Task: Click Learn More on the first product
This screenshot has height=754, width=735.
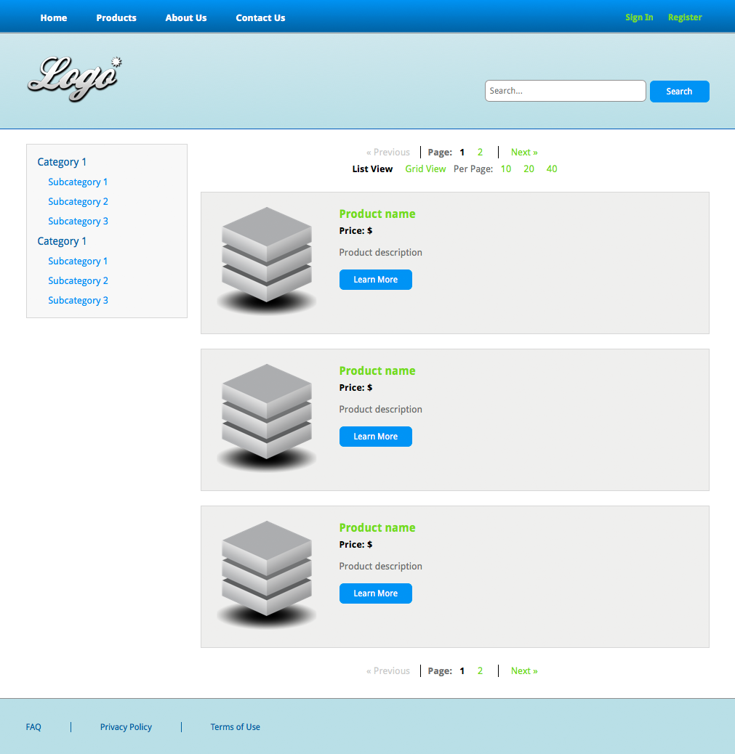Action: click(375, 280)
